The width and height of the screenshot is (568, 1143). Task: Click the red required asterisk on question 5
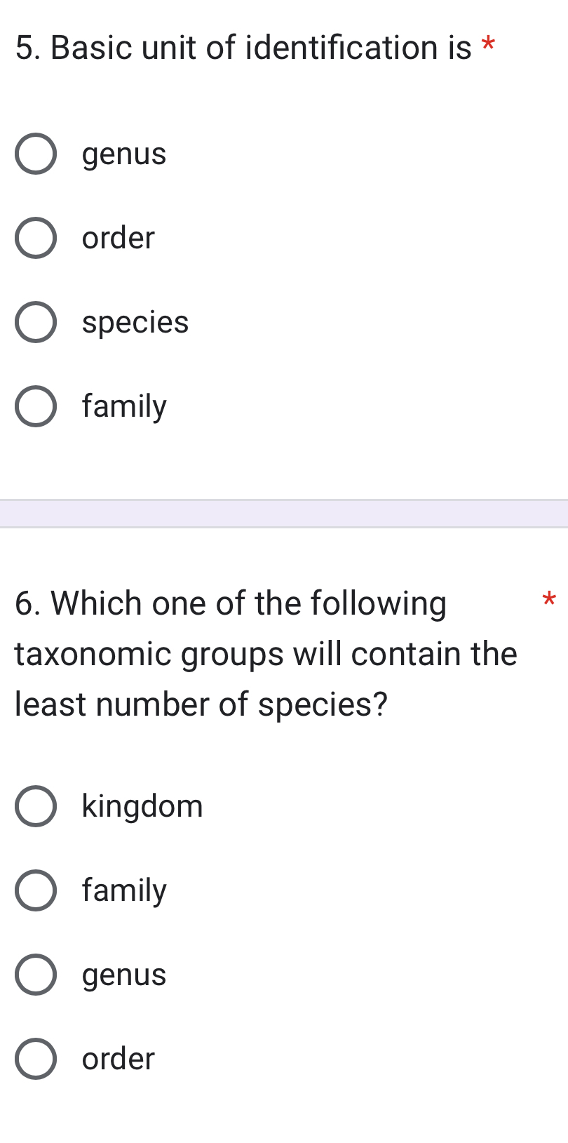pos(488,45)
